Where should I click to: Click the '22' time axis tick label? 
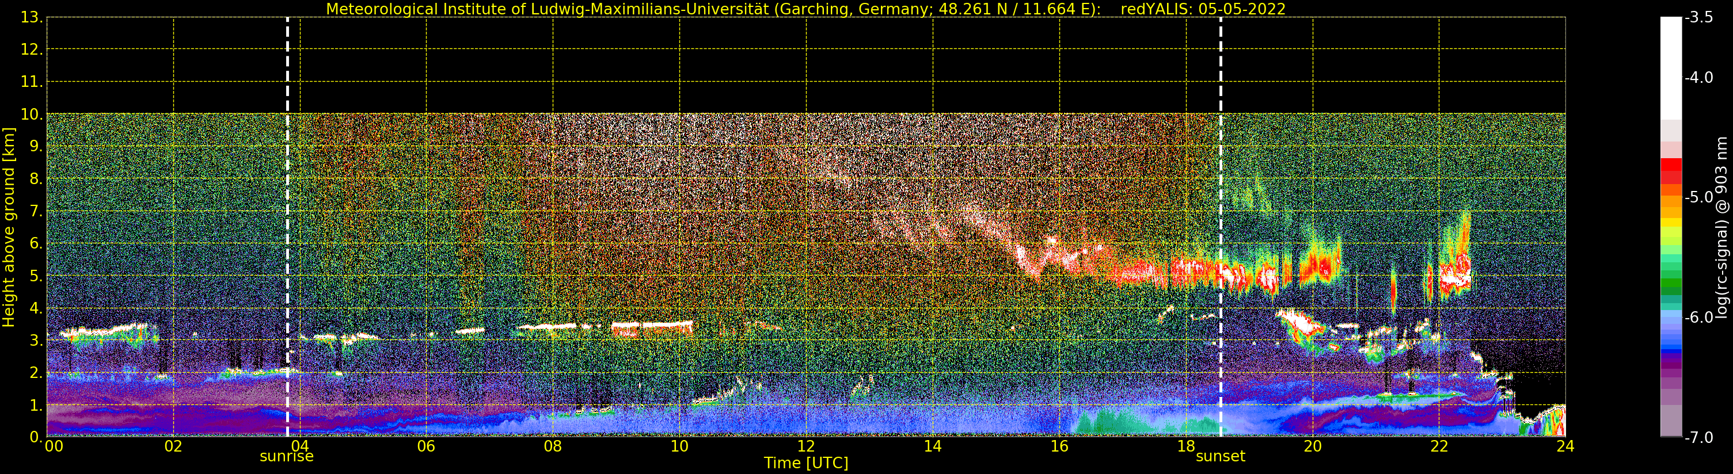coord(1439,446)
